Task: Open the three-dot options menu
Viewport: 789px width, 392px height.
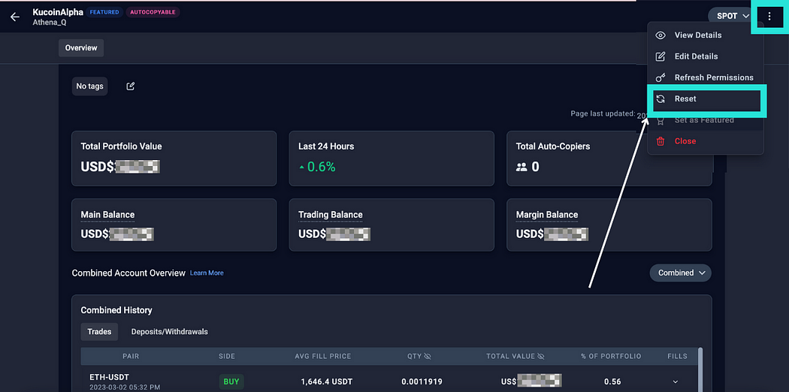Action: 769,17
